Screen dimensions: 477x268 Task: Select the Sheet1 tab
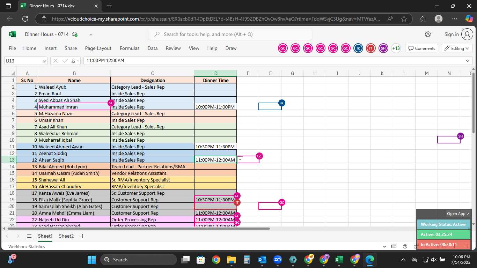45,236
